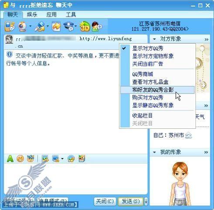Open the screen capture dropdown arrow
The image size is (214, 210).
pyautogui.click(x=62, y=158)
